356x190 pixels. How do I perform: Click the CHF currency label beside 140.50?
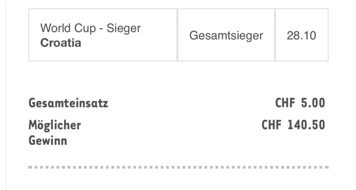coord(272,125)
